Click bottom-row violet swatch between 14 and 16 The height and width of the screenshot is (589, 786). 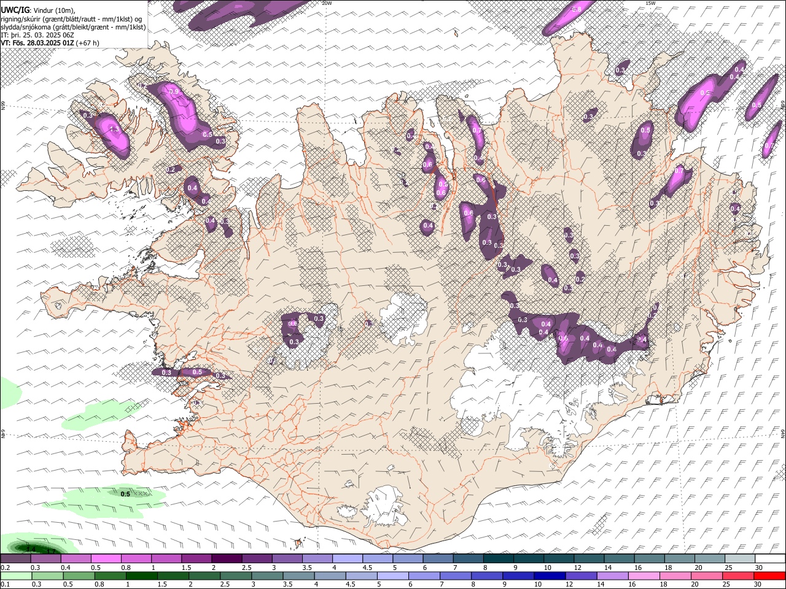pyautogui.click(x=612, y=576)
